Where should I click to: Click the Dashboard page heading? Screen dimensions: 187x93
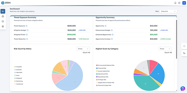[x=15, y=9]
